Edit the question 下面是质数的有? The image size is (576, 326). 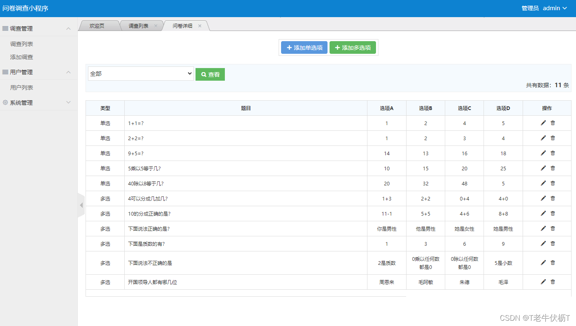(543, 244)
